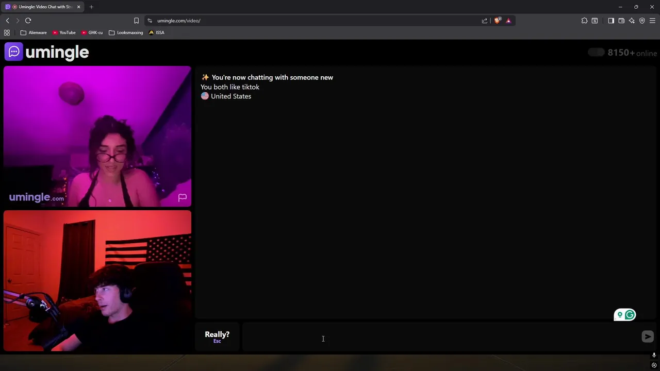The width and height of the screenshot is (660, 371).
Task: Report stranger with the flag icon
Action: click(182, 197)
